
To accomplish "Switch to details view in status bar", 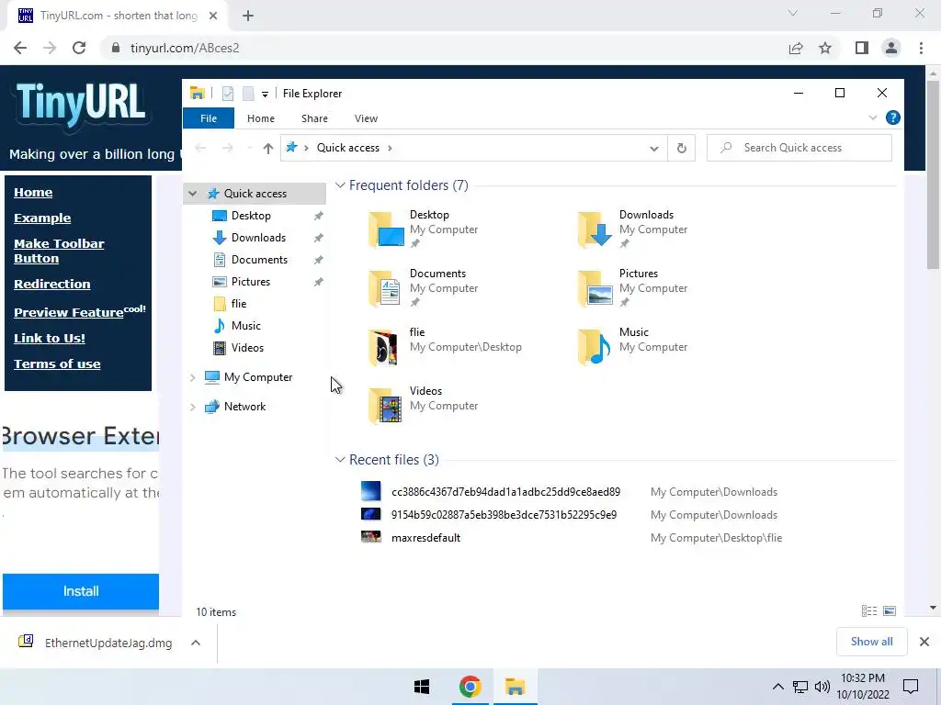I will click(x=869, y=611).
